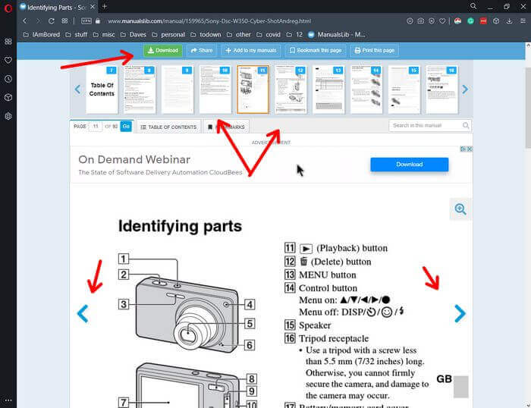
Task: Open page 14 thumbnail
Action: point(366,89)
